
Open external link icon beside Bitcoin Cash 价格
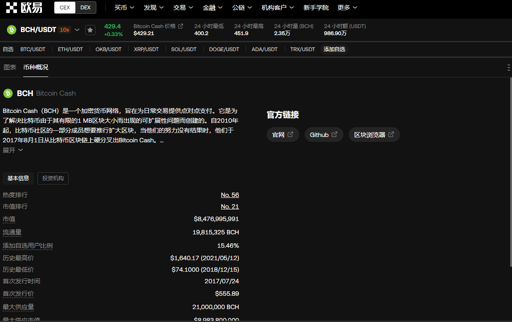[x=181, y=26]
